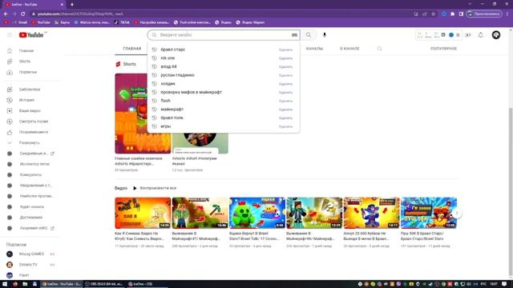513x288 pixels.
Task: Start voice search with the microphone icon
Action: 324,35
